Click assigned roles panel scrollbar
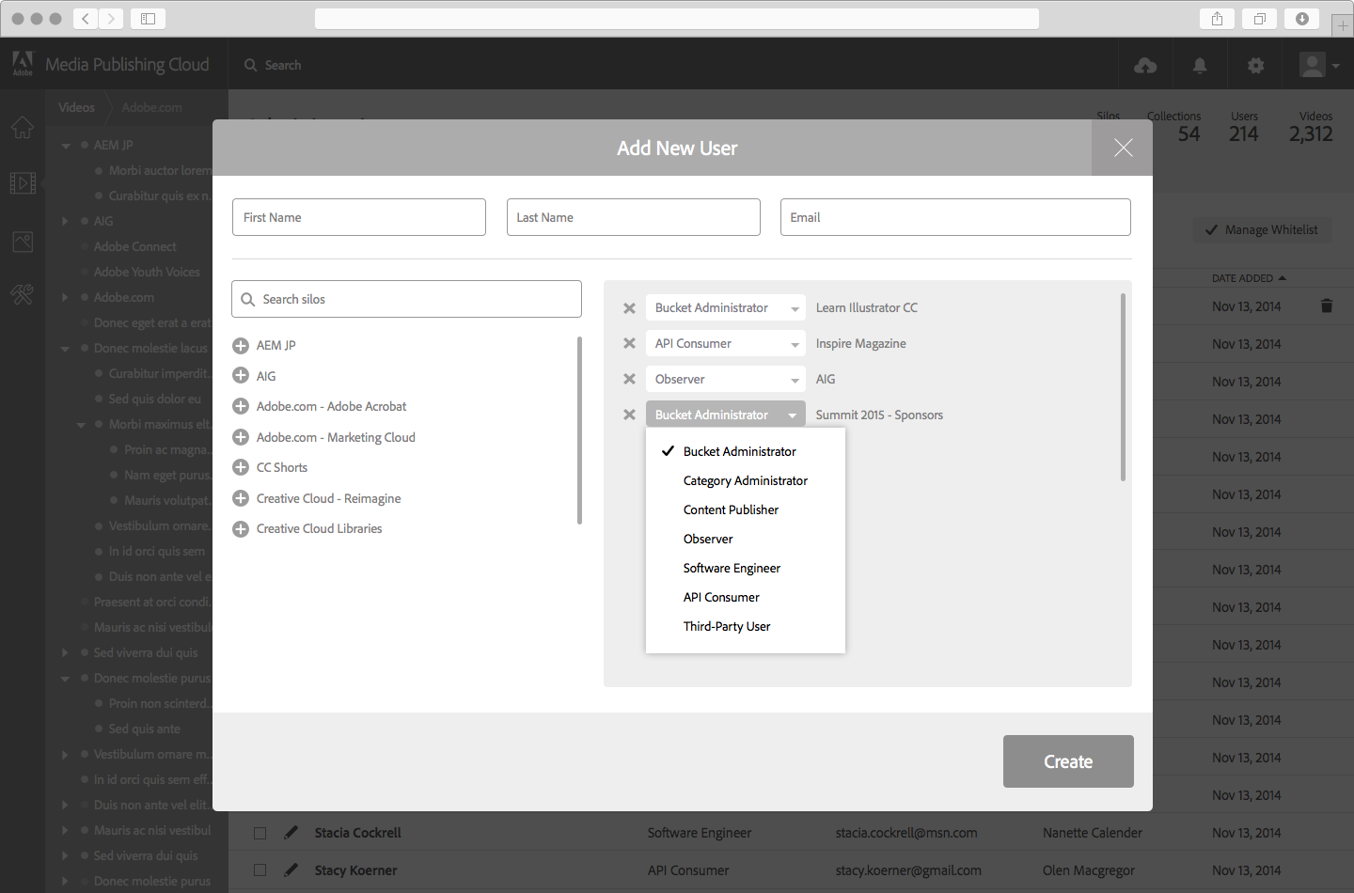 click(1123, 387)
